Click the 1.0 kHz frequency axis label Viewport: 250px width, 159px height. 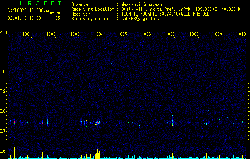4,72
